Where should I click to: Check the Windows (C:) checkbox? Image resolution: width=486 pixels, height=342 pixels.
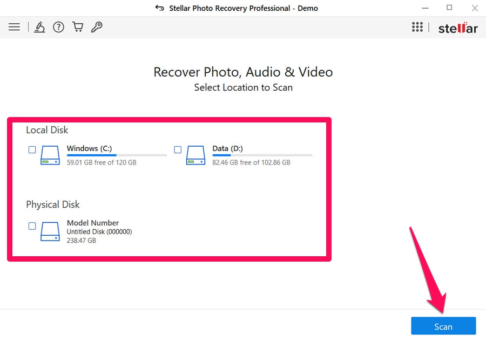32,150
